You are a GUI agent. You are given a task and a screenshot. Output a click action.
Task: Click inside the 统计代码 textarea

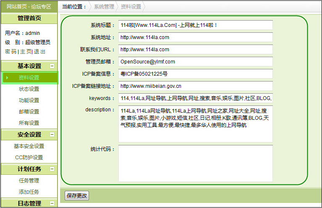click(196, 163)
